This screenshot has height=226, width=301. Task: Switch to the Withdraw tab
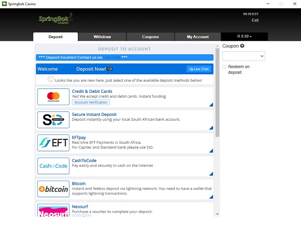pos(102,37)
